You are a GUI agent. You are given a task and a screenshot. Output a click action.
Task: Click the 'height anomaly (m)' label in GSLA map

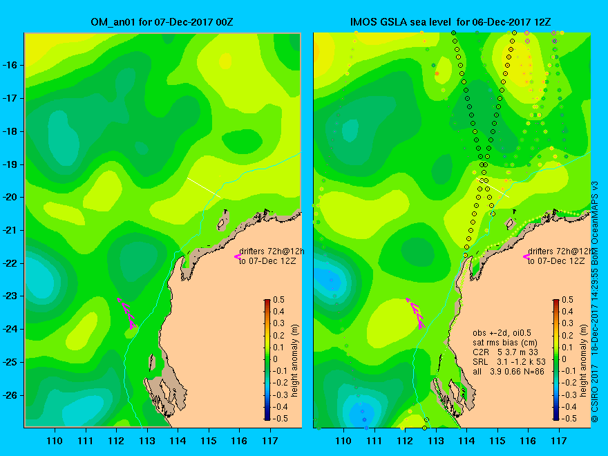click(584, 361)
